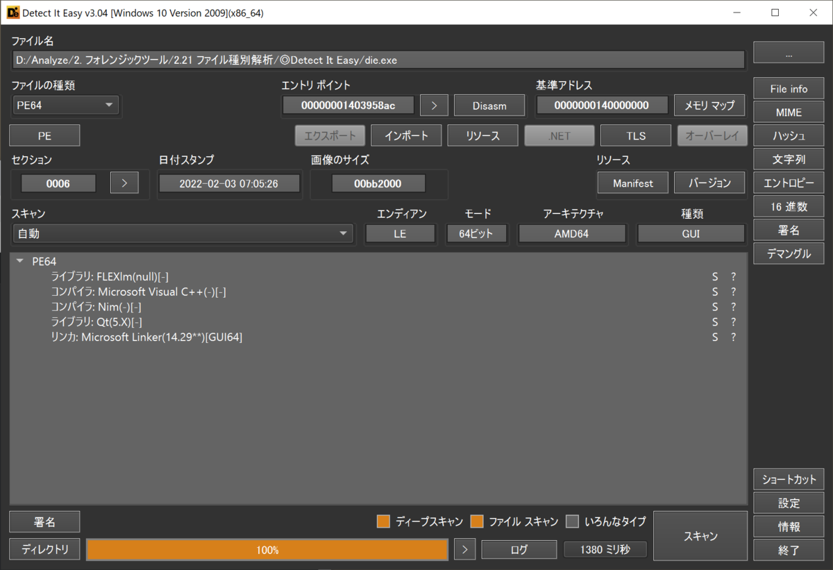The width and height of the screenshot is (833, 570).
Task: Click the Detect It Easy title bar icon
Action: (12, 12)
